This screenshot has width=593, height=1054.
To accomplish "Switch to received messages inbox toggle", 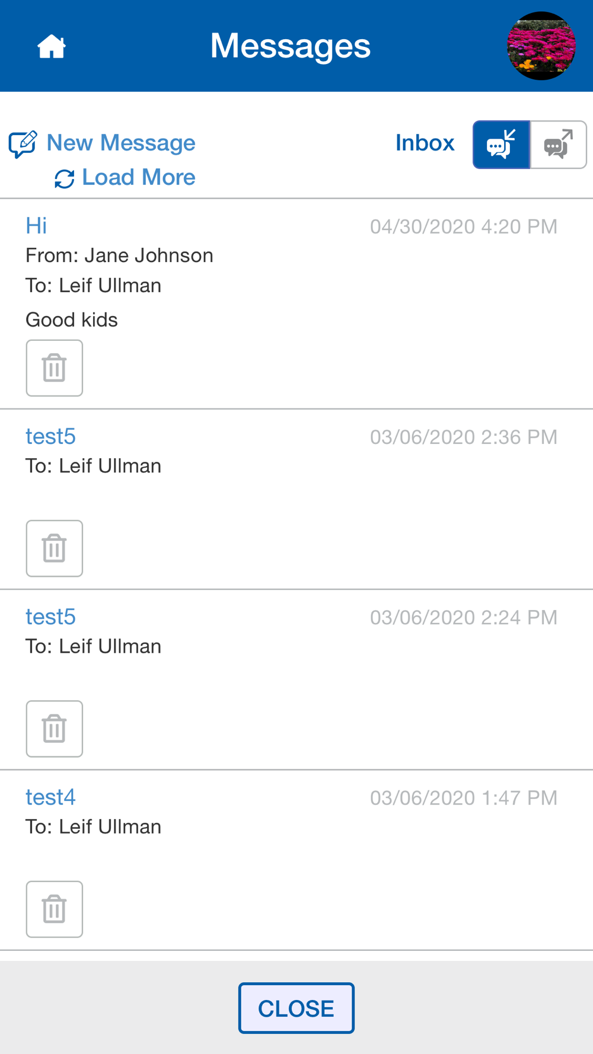I will [x=501, y=145].
